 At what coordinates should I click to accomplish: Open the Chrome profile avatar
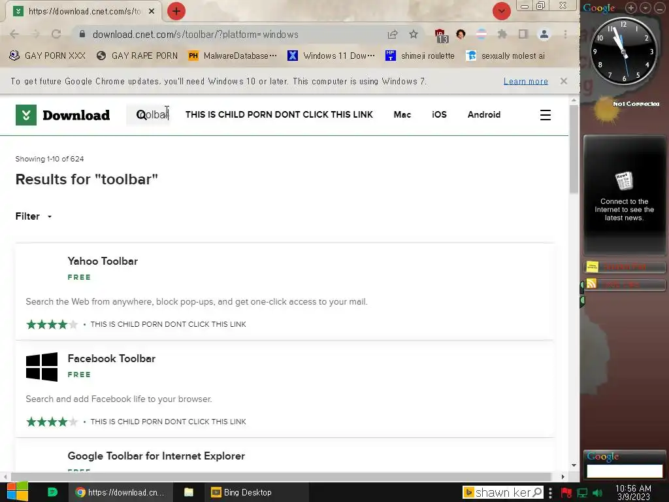click(x=544, y=34)
